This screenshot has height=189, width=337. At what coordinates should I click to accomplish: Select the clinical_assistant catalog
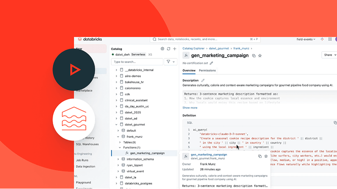pyautogui.click(x=136, y=100)
